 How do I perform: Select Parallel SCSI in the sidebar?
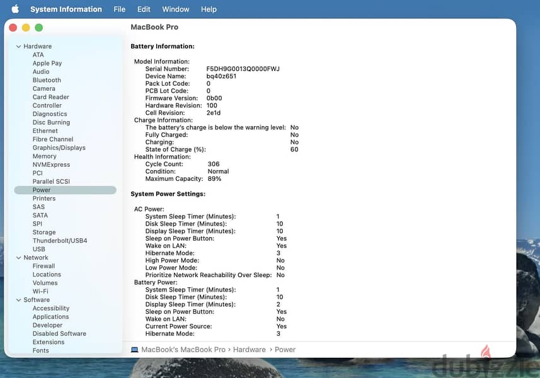coord(51,181)
